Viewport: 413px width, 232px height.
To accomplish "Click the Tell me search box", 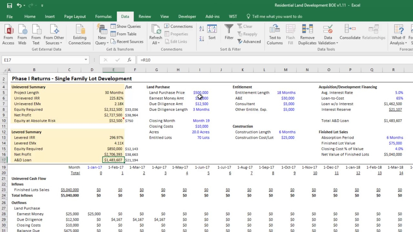I will pyautogui.click(x=277, y=16).
